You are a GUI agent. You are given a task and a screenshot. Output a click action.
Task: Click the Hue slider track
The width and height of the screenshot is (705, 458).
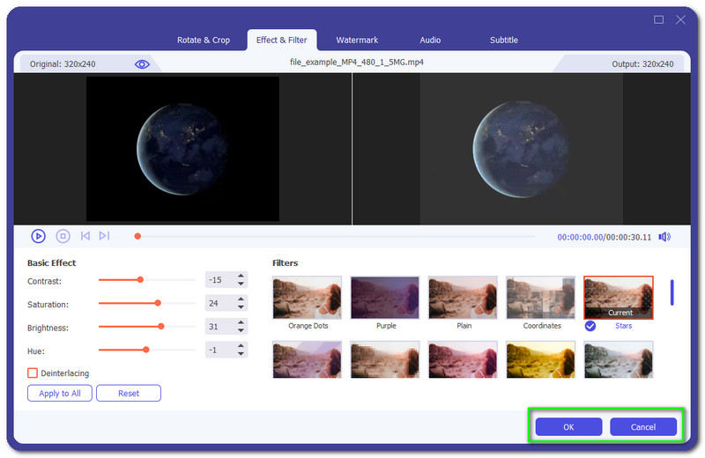pyautogui.click(x=146, y=350)
